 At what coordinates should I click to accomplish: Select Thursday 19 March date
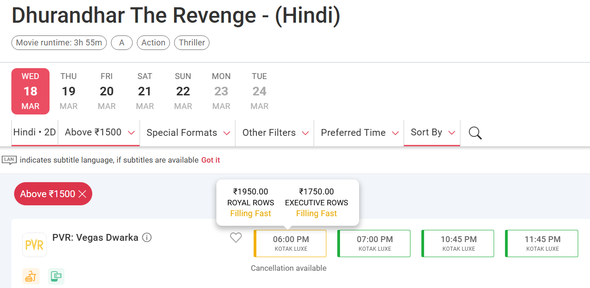pyautogui.click(x=69, y=91)
